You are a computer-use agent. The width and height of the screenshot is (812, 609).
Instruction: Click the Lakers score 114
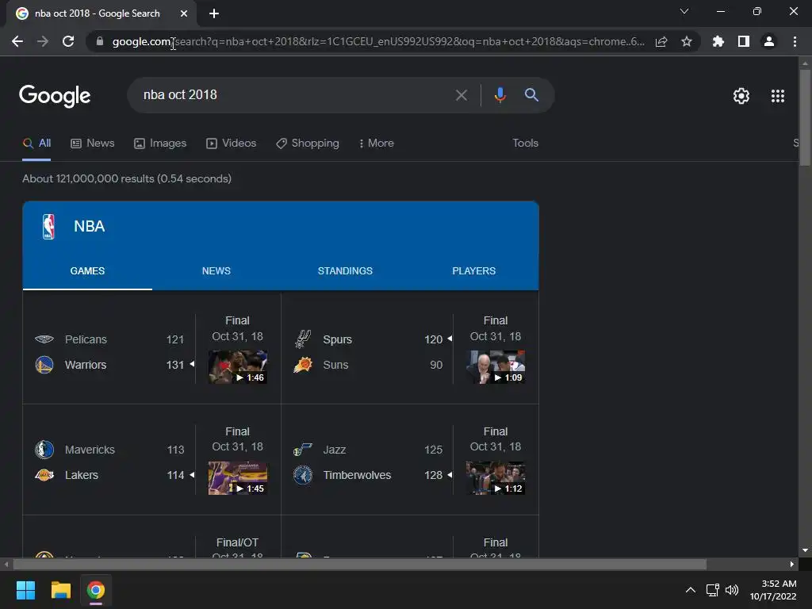tap(175, 475)
